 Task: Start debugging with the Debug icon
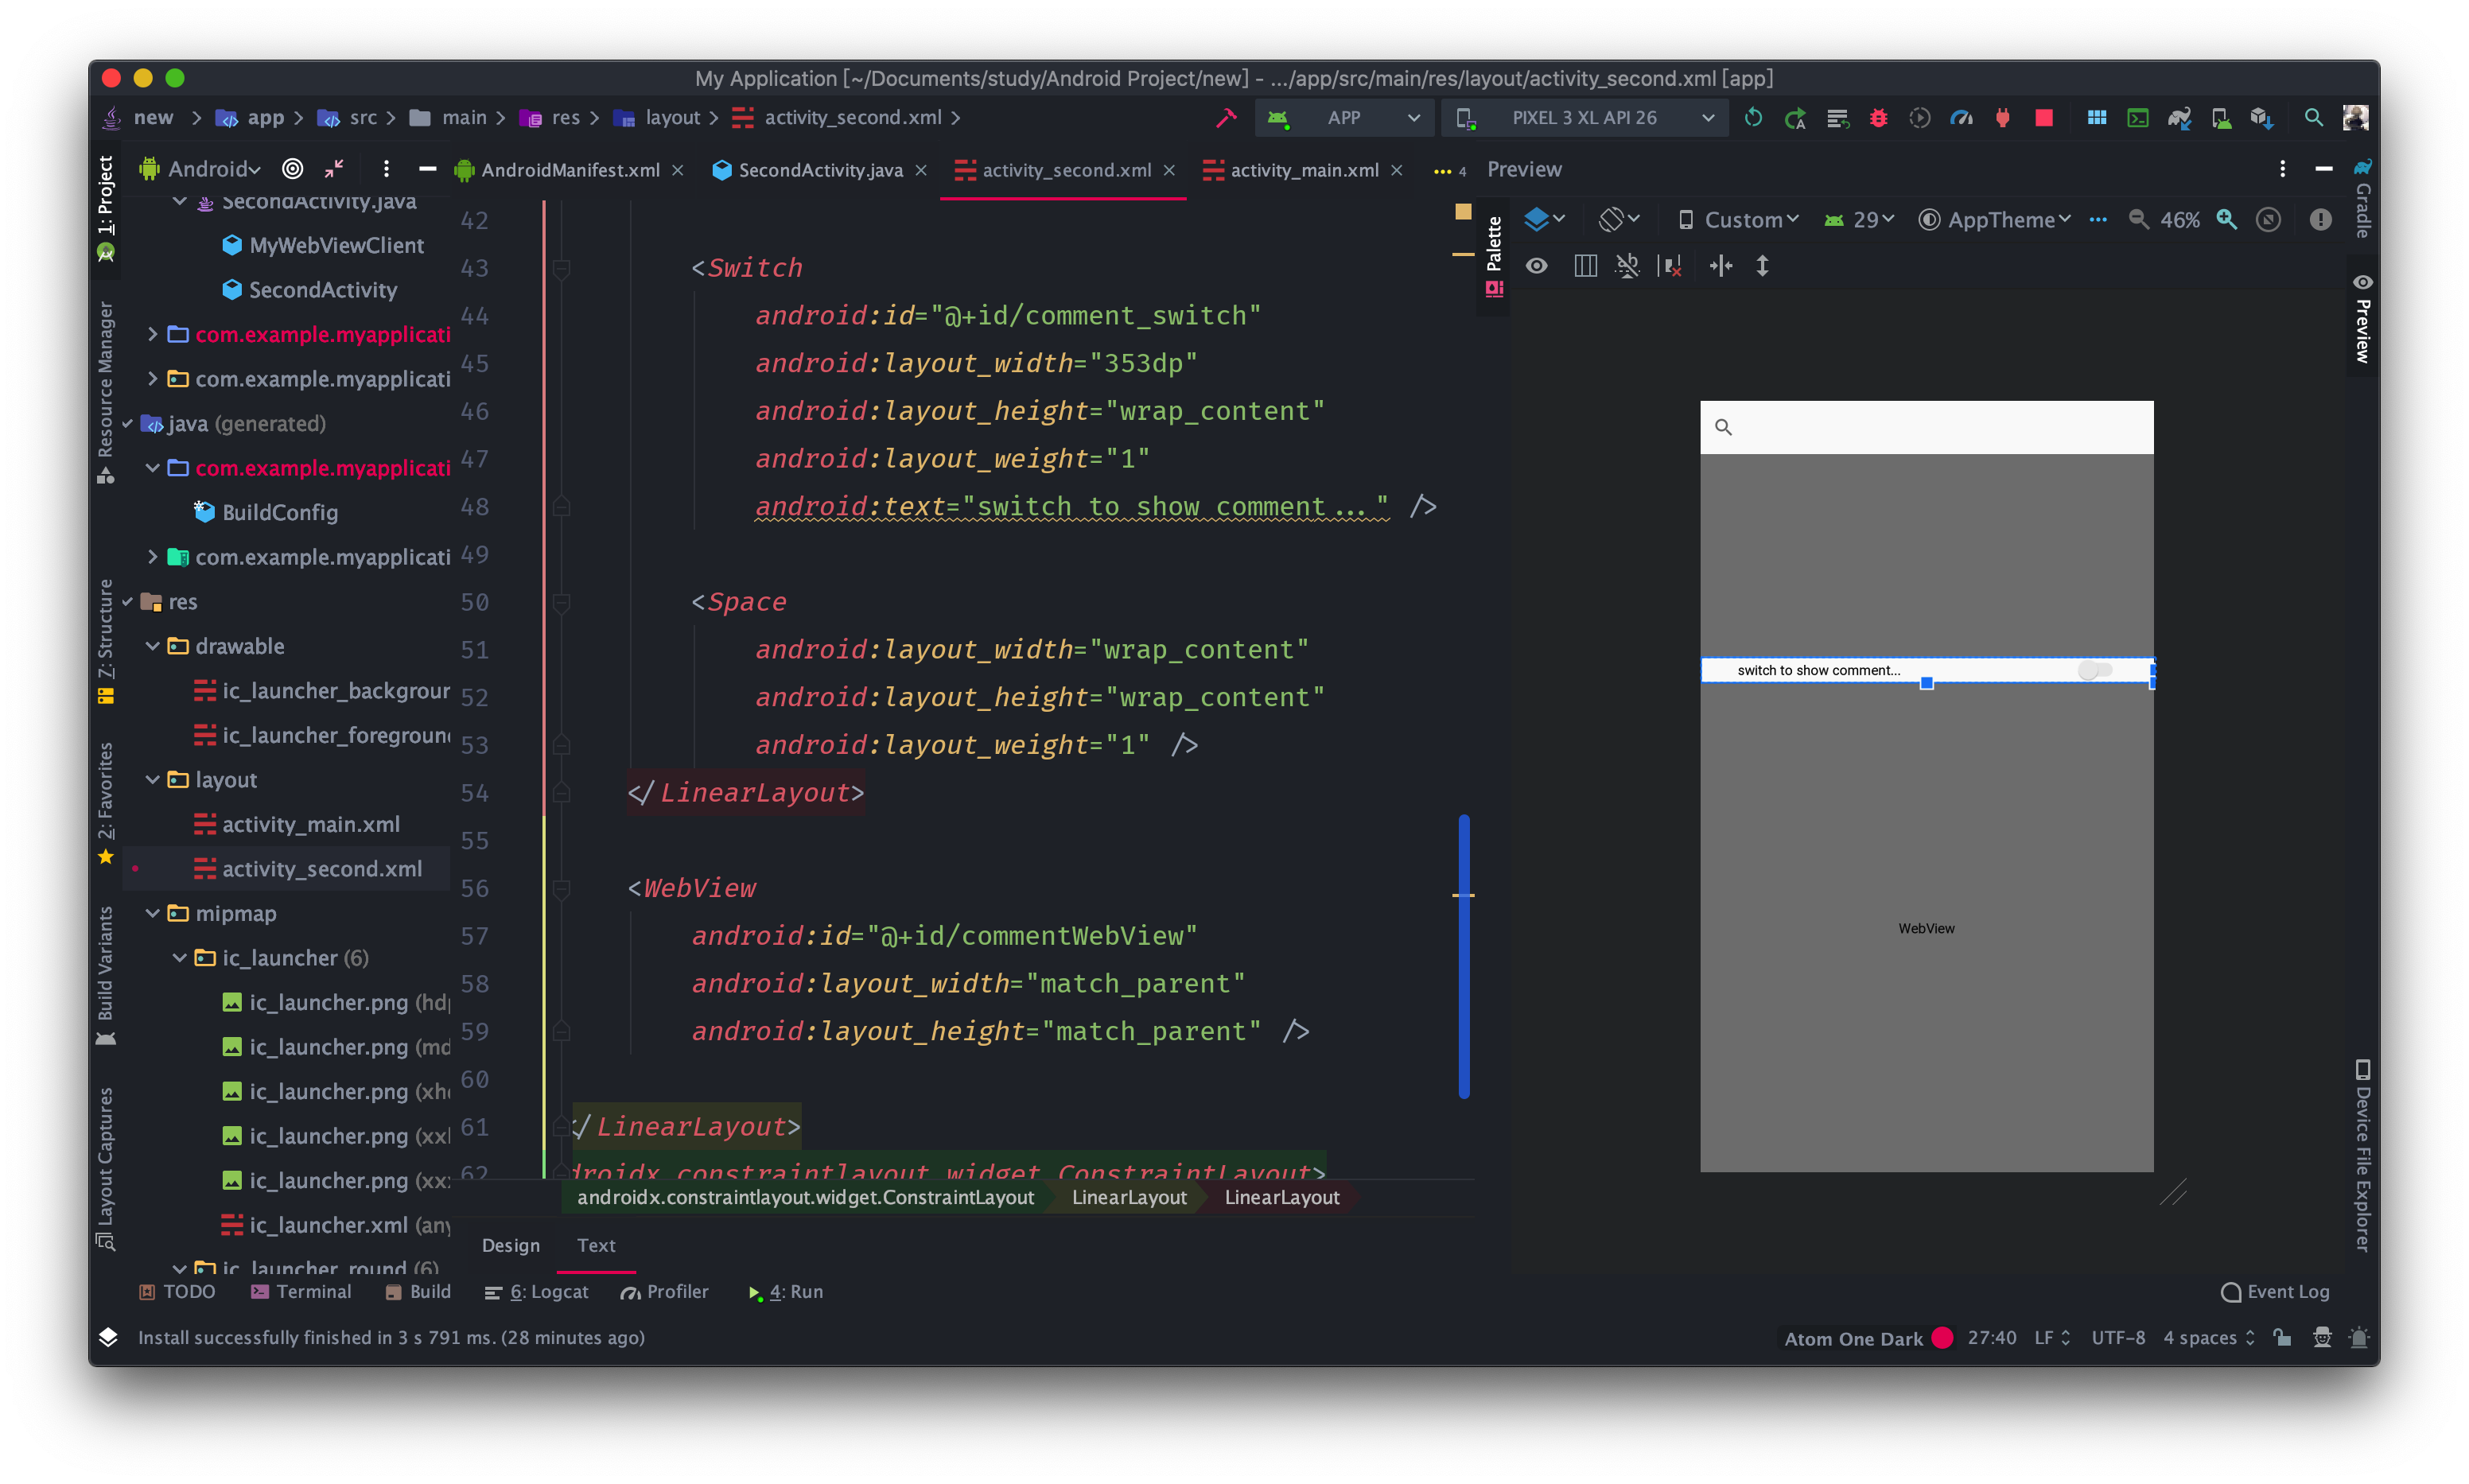[x=1878, y=117]
